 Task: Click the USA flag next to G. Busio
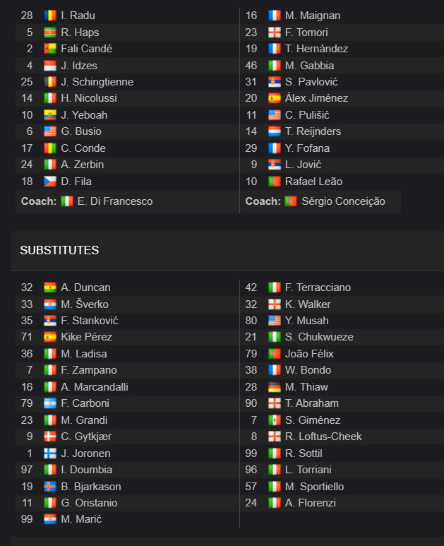click(50, 131)
